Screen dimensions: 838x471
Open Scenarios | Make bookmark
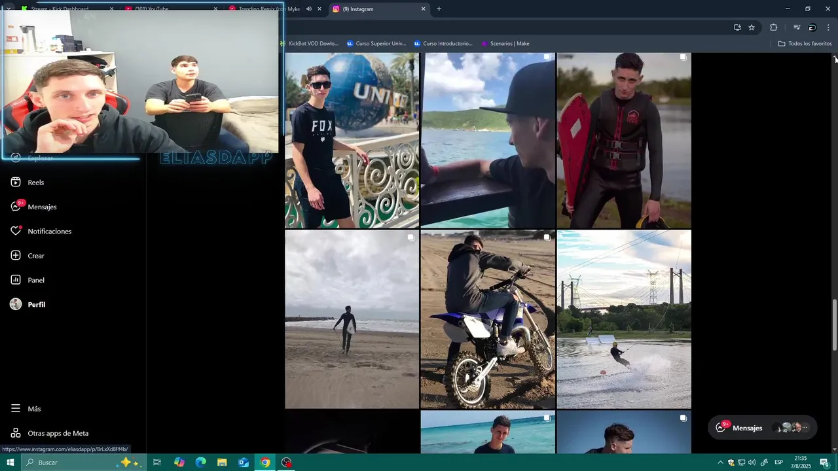[505, 44]
